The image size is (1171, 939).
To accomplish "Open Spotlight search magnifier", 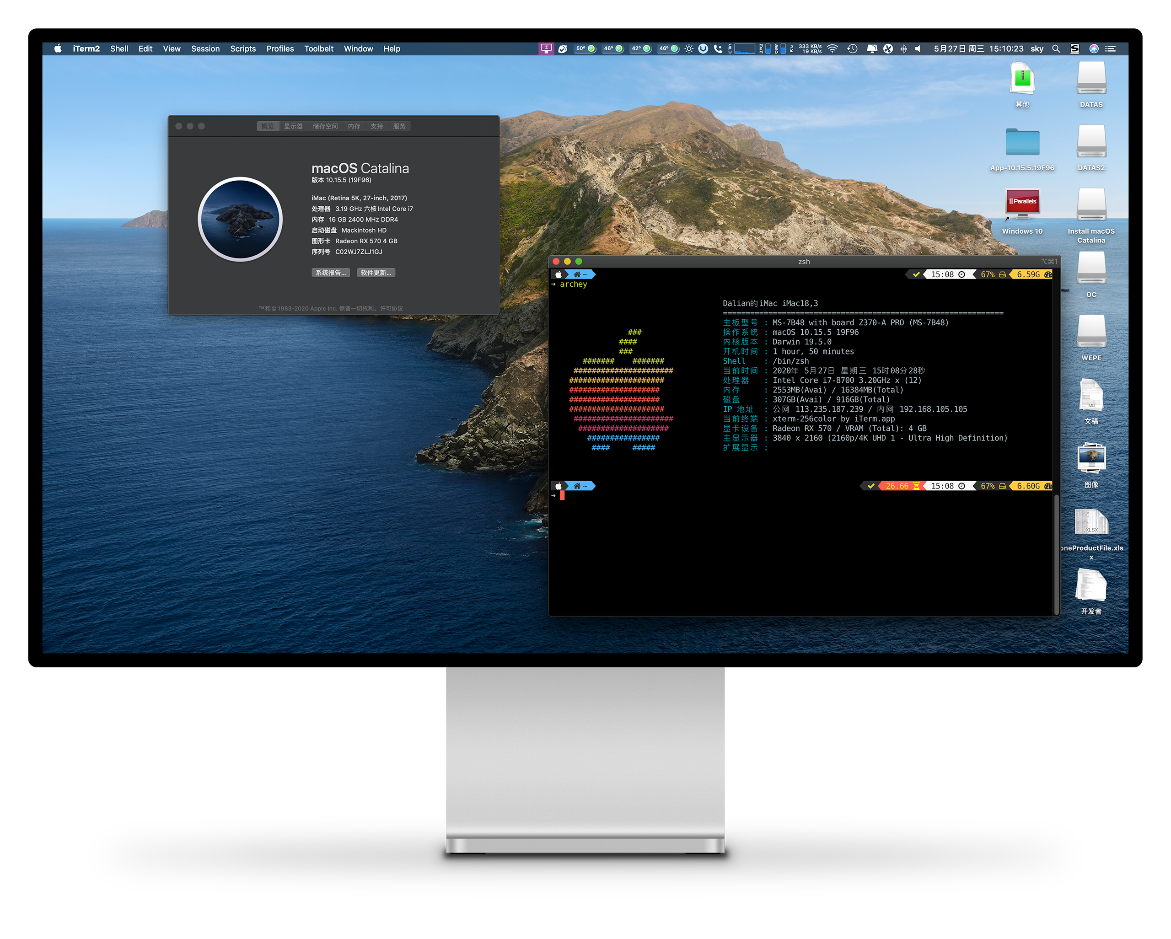I will [x=1056, y=49].
